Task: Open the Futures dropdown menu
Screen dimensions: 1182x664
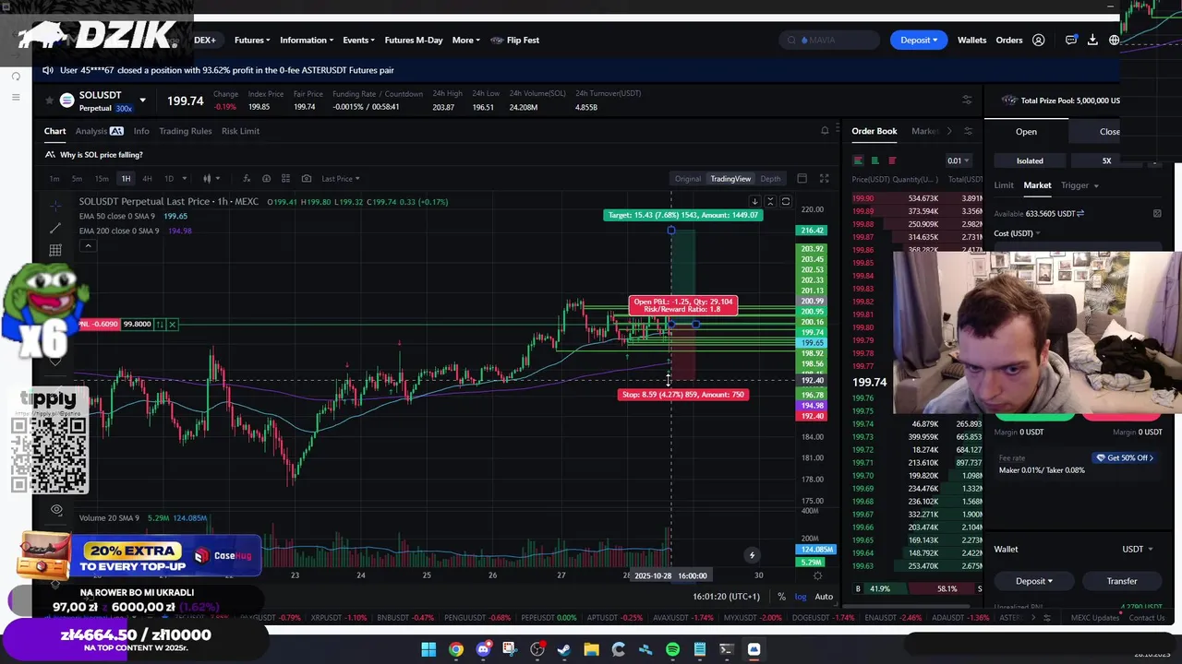Action: pyautogui.click(x=251, y=40)
